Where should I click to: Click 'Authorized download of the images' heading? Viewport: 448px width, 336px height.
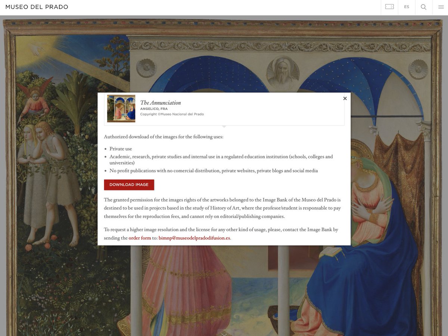(x=164, y=137)
